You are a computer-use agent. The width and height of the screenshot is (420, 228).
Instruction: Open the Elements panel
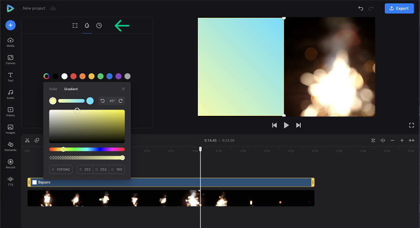10,146
